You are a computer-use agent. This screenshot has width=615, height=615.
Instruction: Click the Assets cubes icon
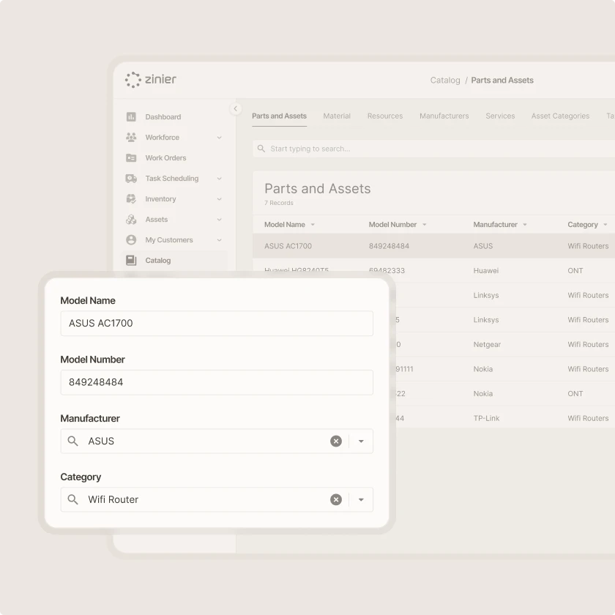(131, 219)
